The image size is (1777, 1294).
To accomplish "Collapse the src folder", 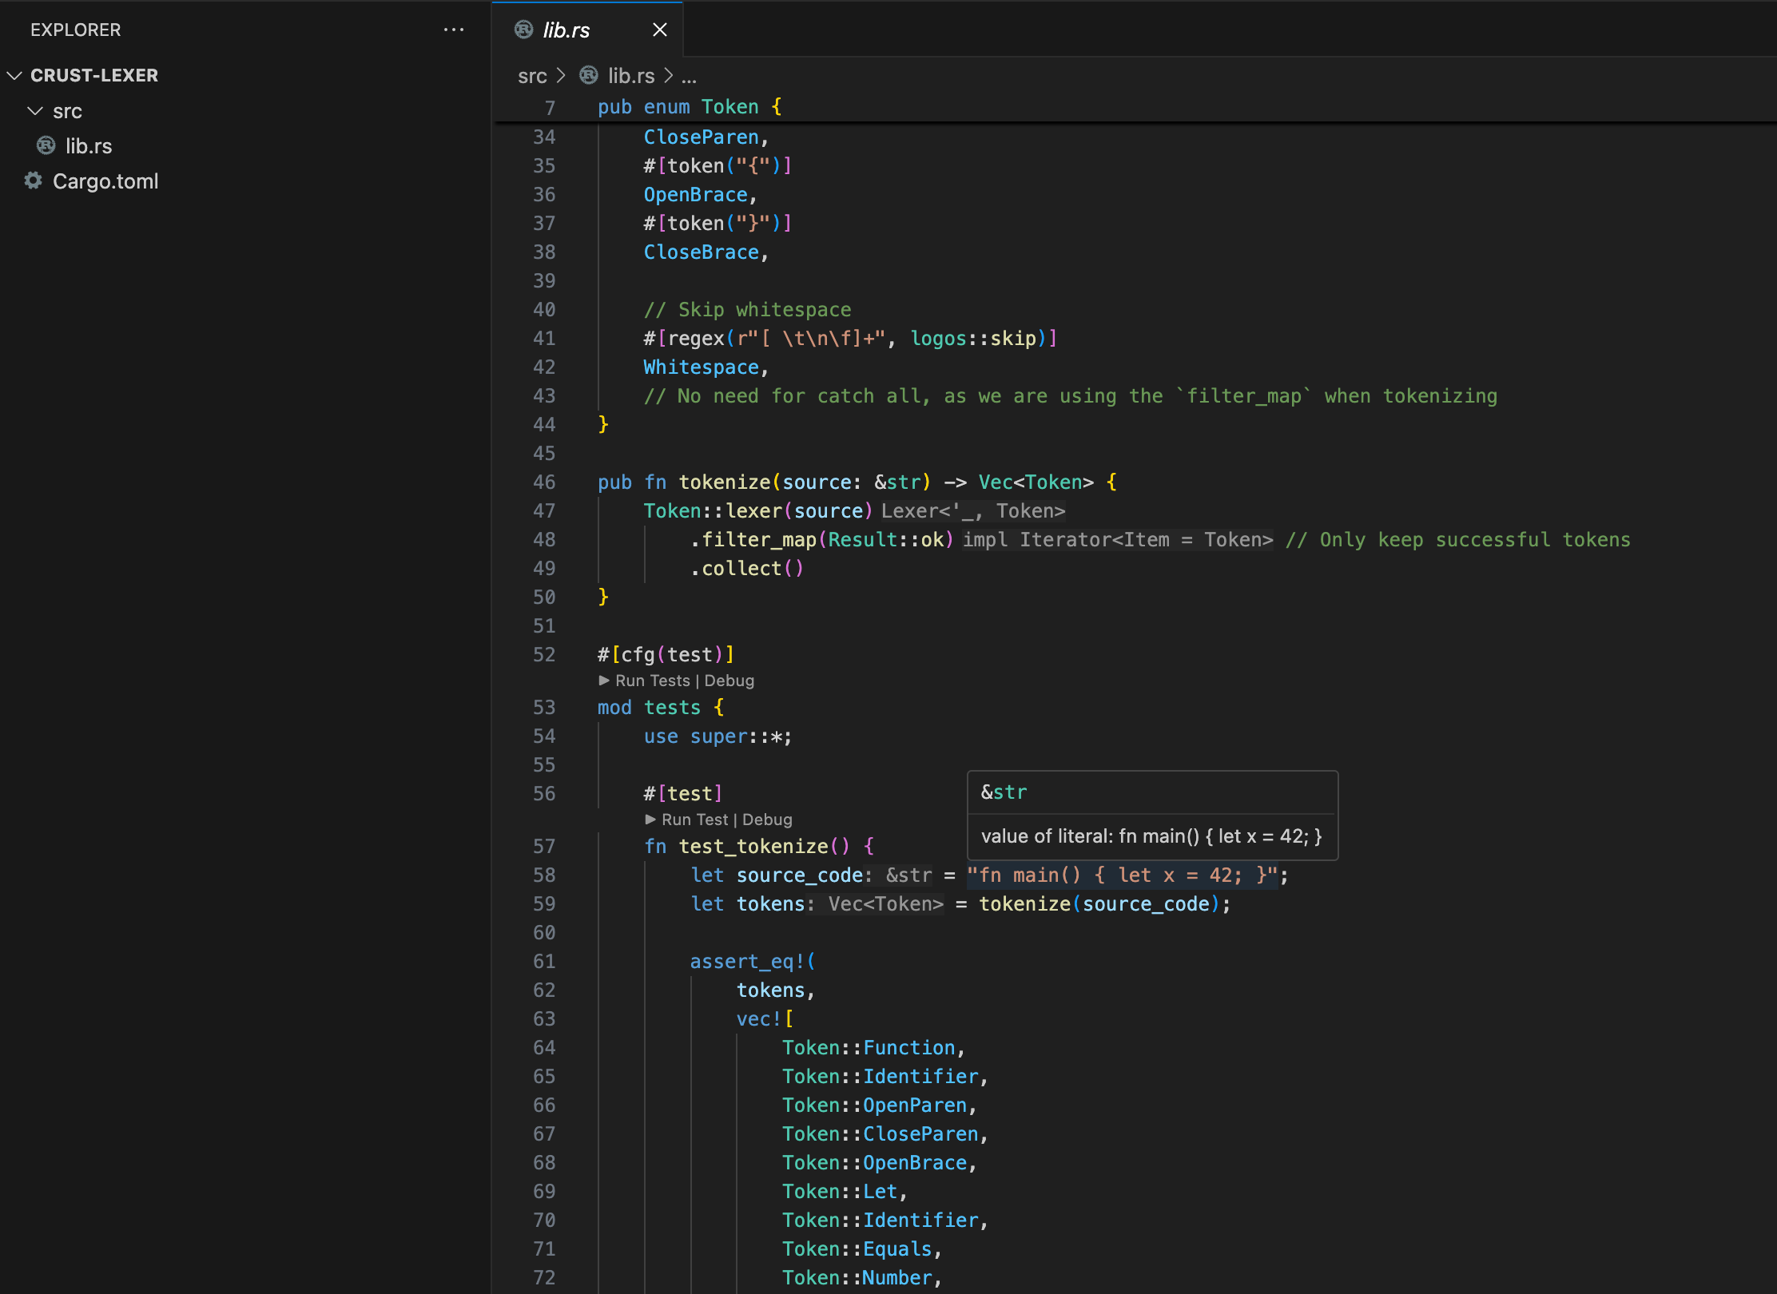I will 35,111.
